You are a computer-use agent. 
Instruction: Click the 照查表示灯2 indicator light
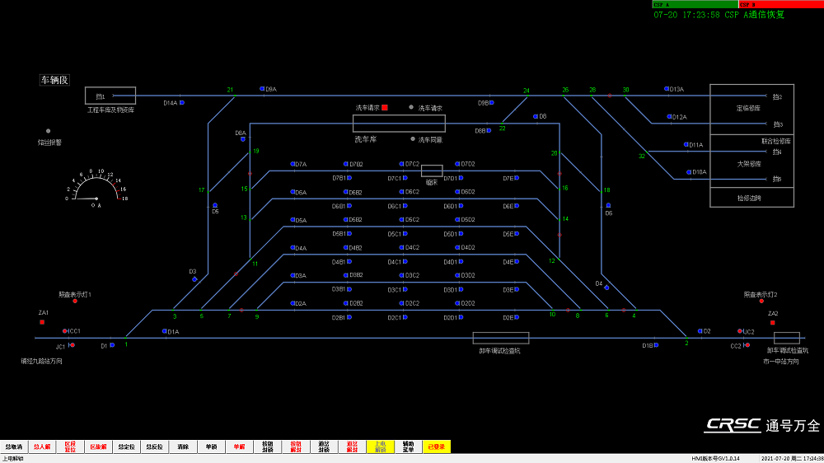(761, 302)
